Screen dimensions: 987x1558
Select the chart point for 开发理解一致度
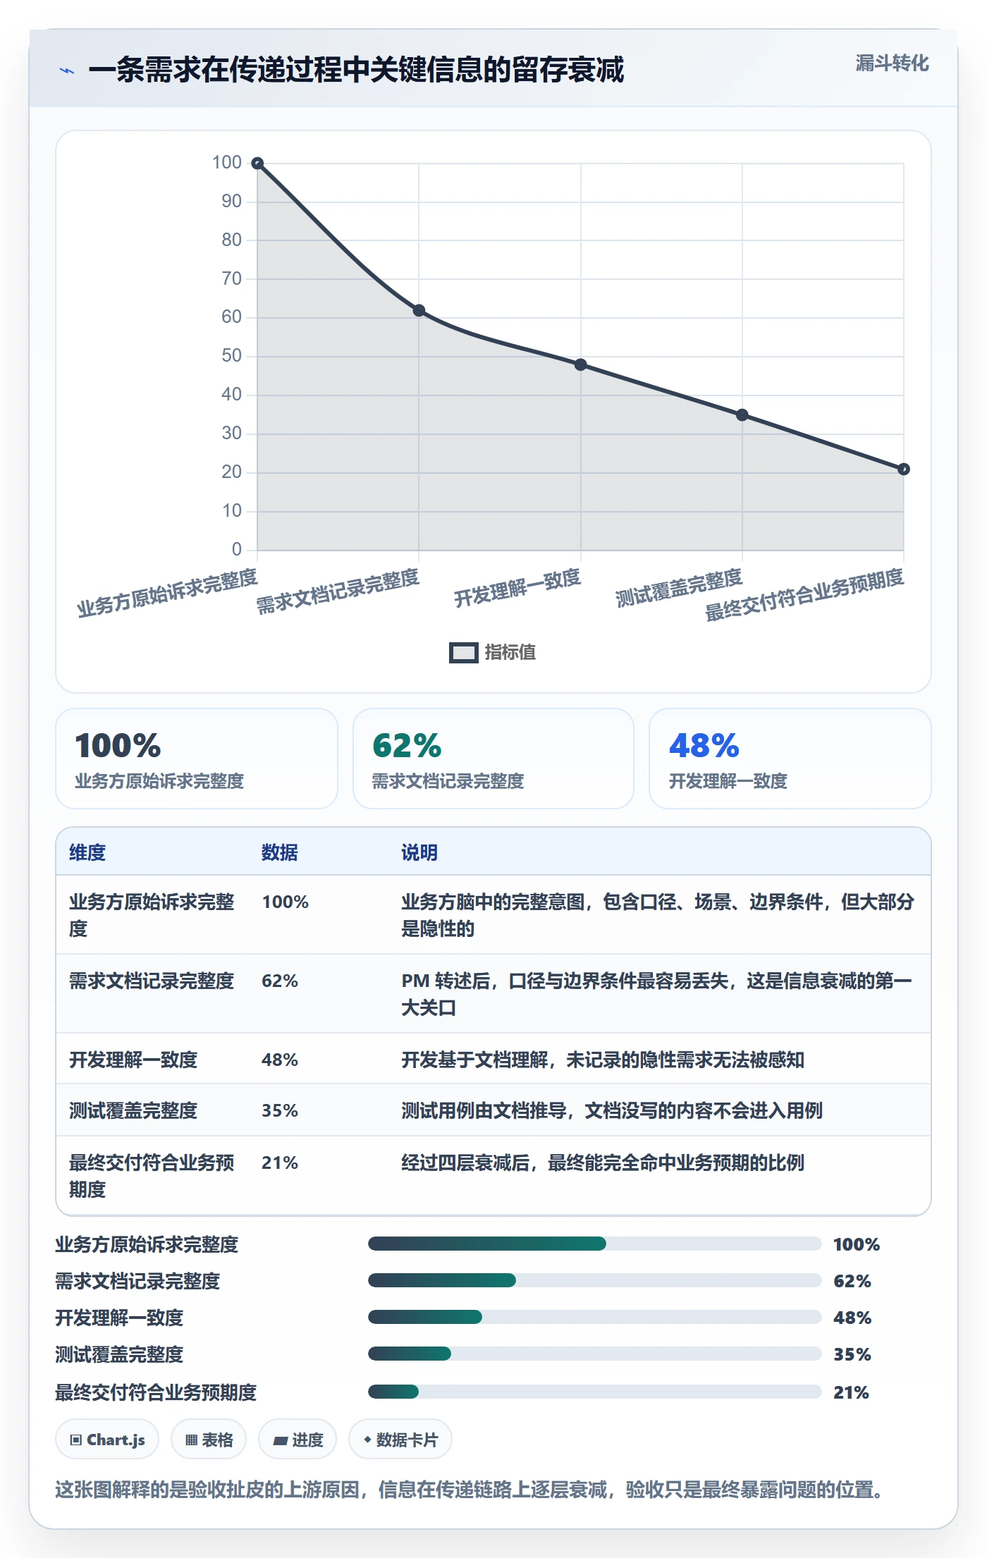[x=580, y=364]
